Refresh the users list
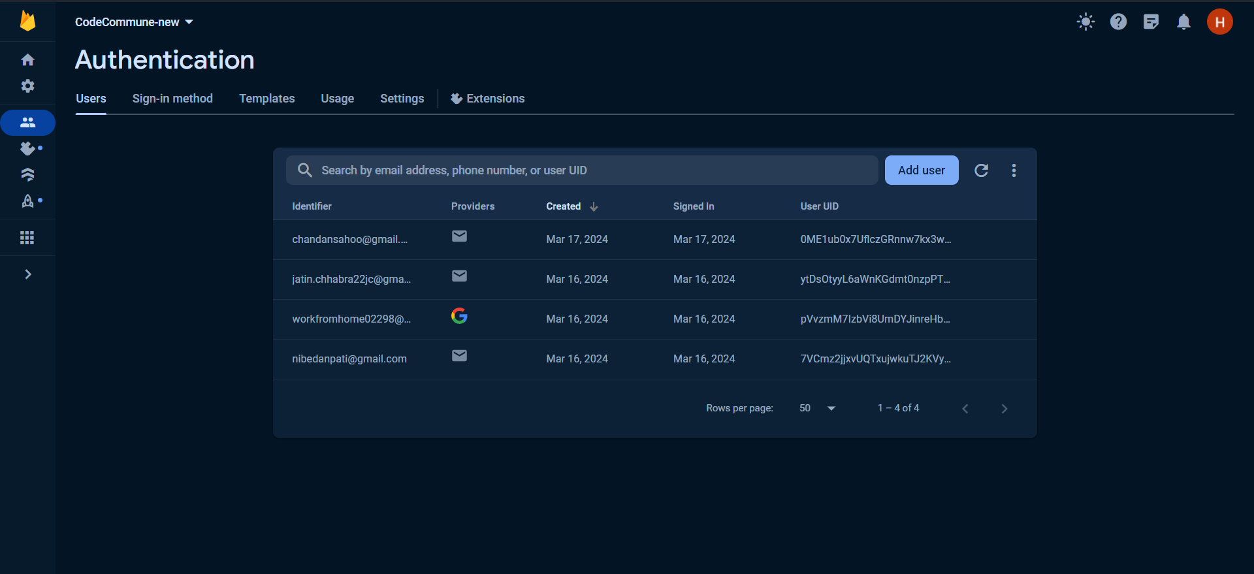 (981, 170)
